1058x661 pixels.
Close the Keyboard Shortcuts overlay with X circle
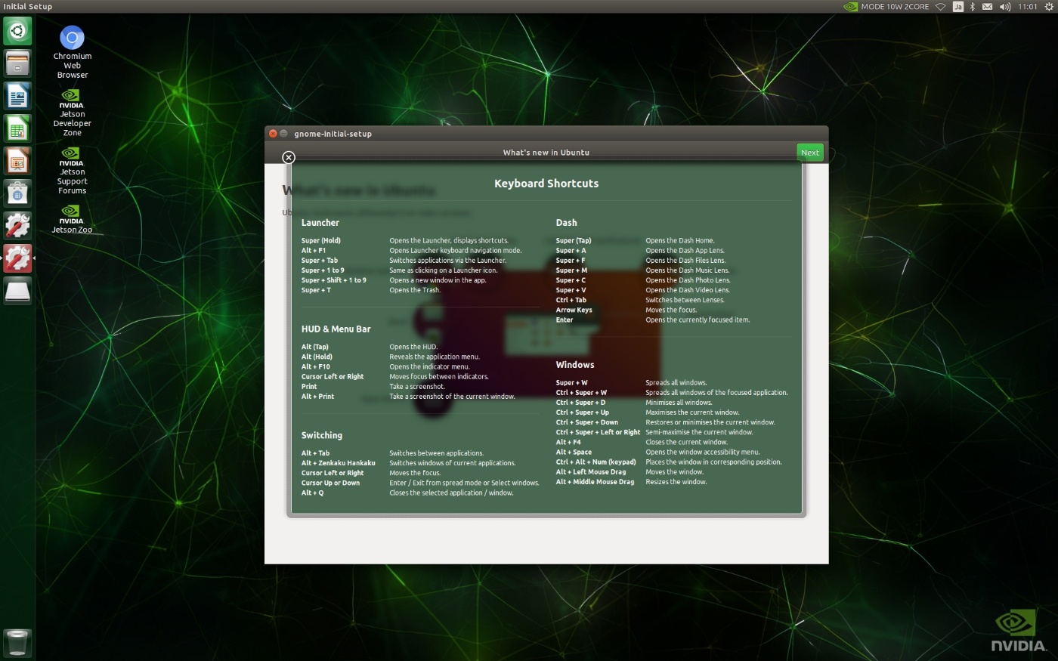289,157
